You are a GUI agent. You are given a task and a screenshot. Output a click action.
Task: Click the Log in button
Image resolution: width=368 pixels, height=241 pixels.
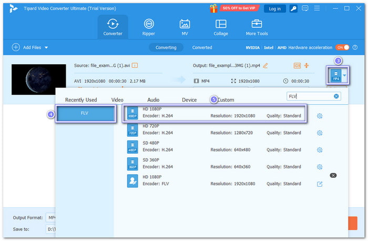coord(275,9)
